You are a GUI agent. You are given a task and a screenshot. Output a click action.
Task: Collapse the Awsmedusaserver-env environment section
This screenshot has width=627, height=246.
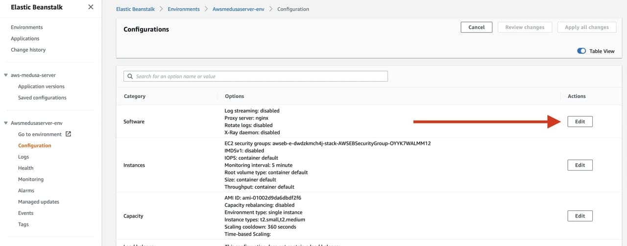coord(6,123)
